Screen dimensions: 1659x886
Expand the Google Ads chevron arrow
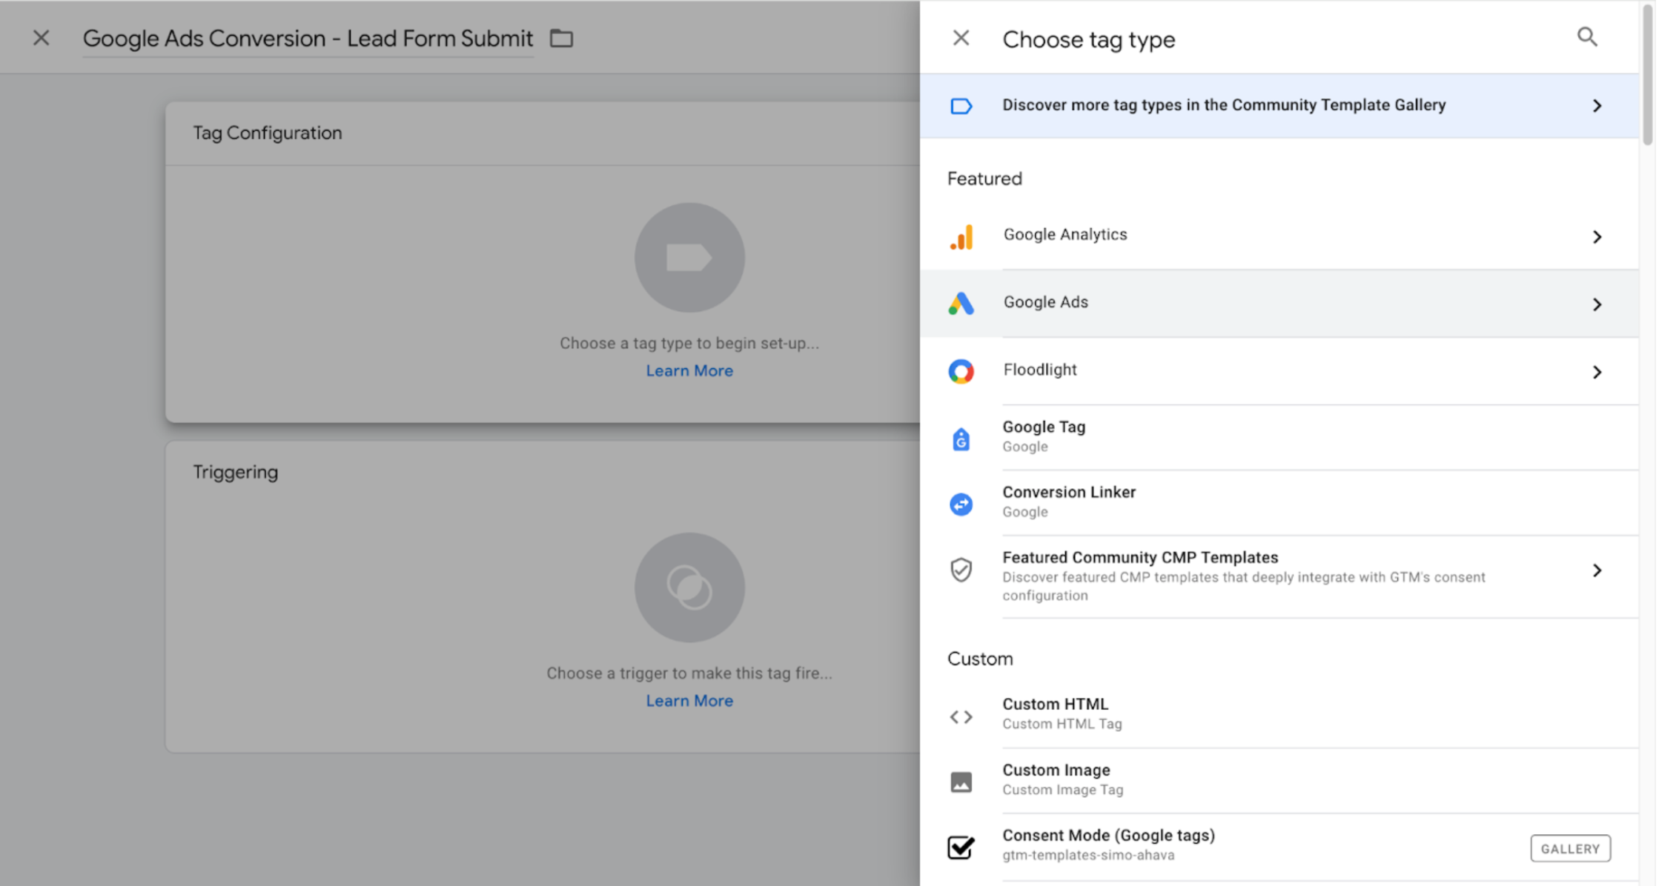(x=1597, y=304)
